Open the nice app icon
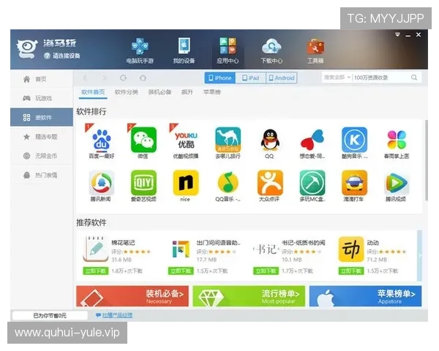 coord(186,183)
